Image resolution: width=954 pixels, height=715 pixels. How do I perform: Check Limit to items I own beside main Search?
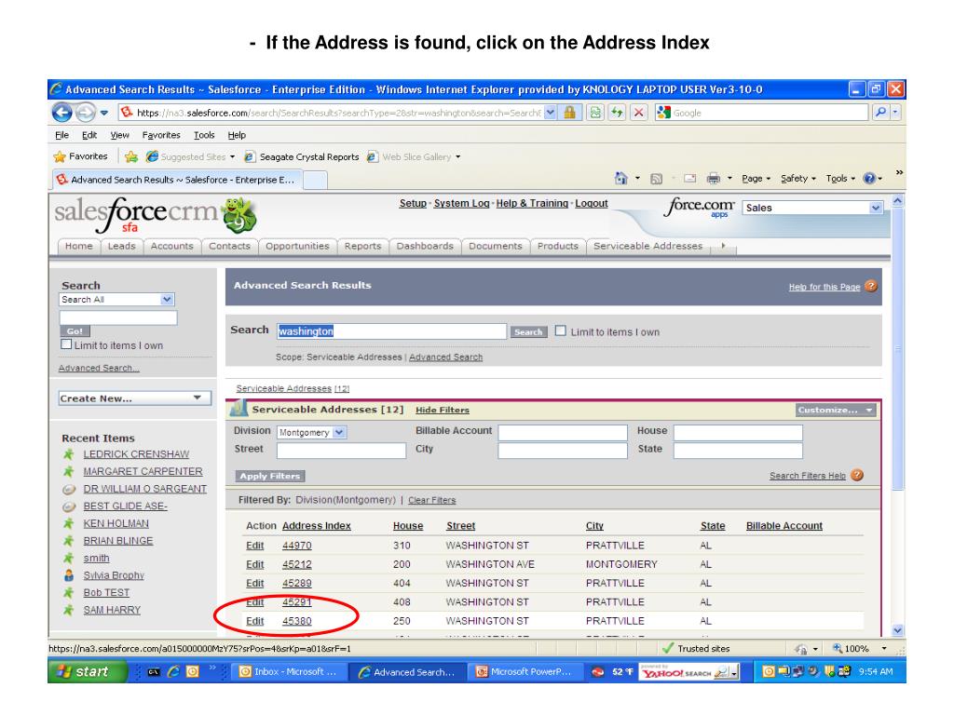[560, 331]
